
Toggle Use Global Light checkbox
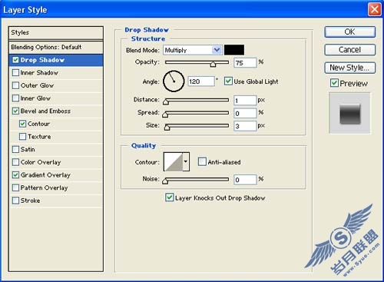point(228,81)
